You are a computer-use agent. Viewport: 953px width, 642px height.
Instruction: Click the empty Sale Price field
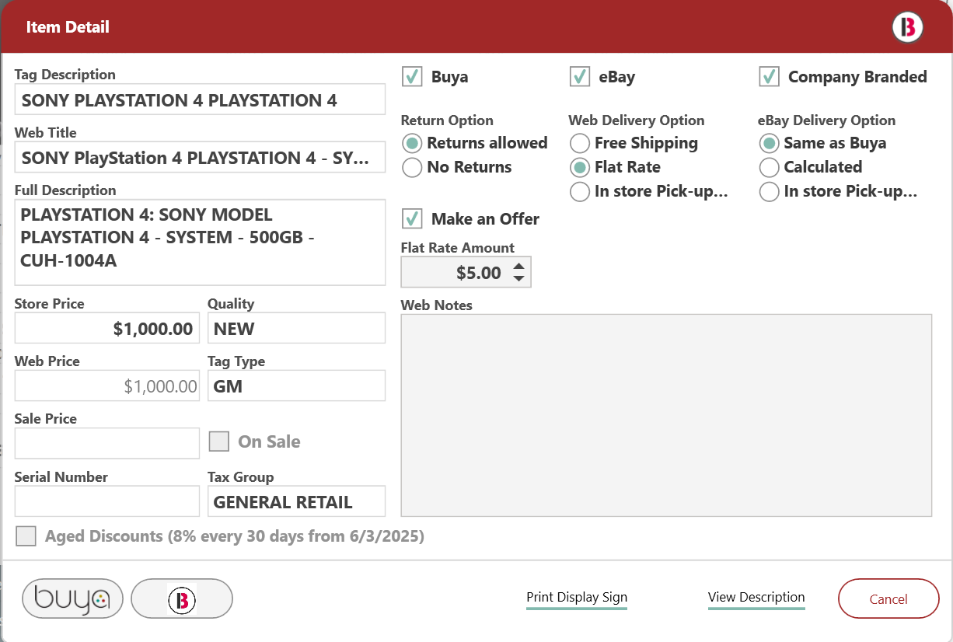pos(107,443)
